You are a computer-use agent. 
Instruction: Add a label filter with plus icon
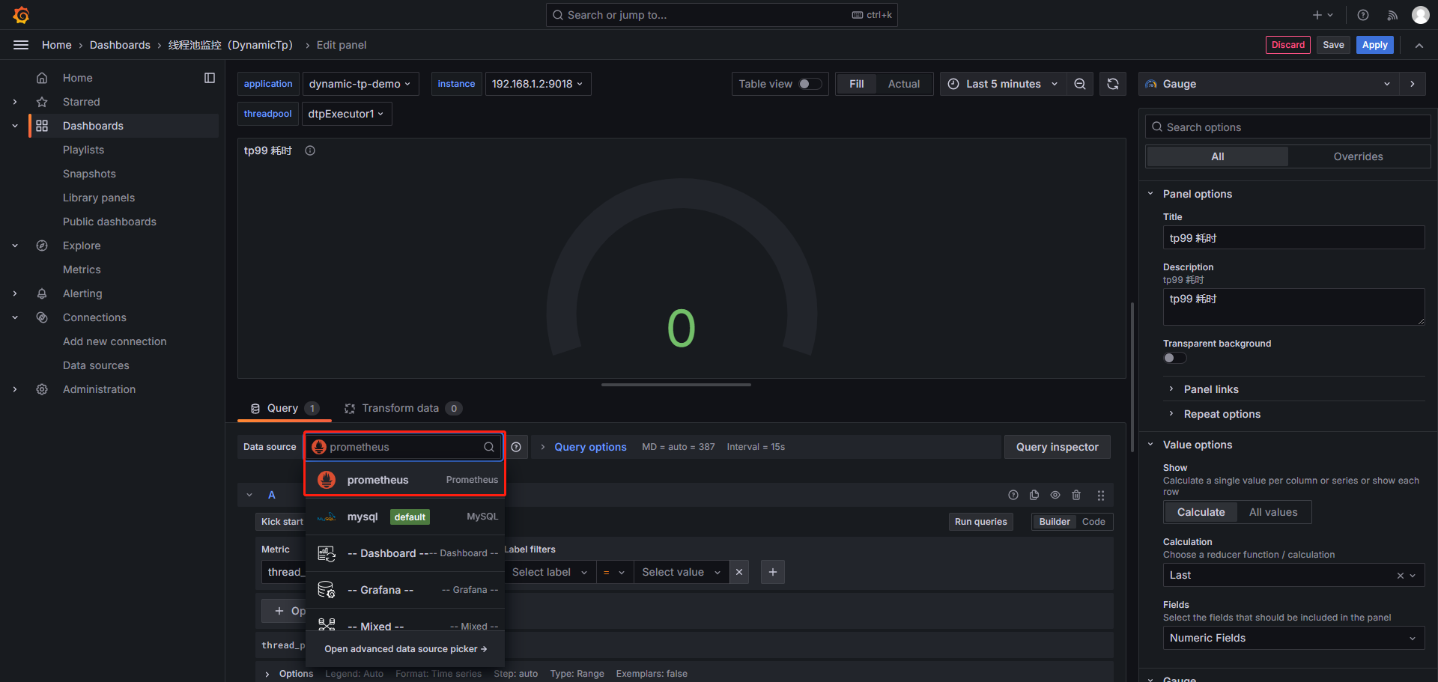(772, 572)
